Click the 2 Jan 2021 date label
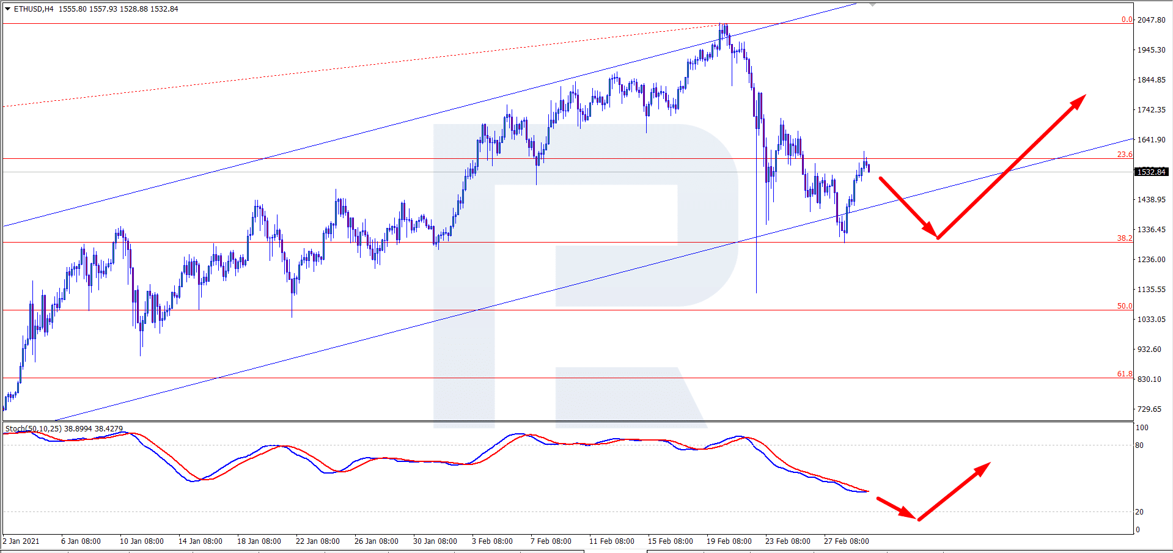 click(21, 541)
